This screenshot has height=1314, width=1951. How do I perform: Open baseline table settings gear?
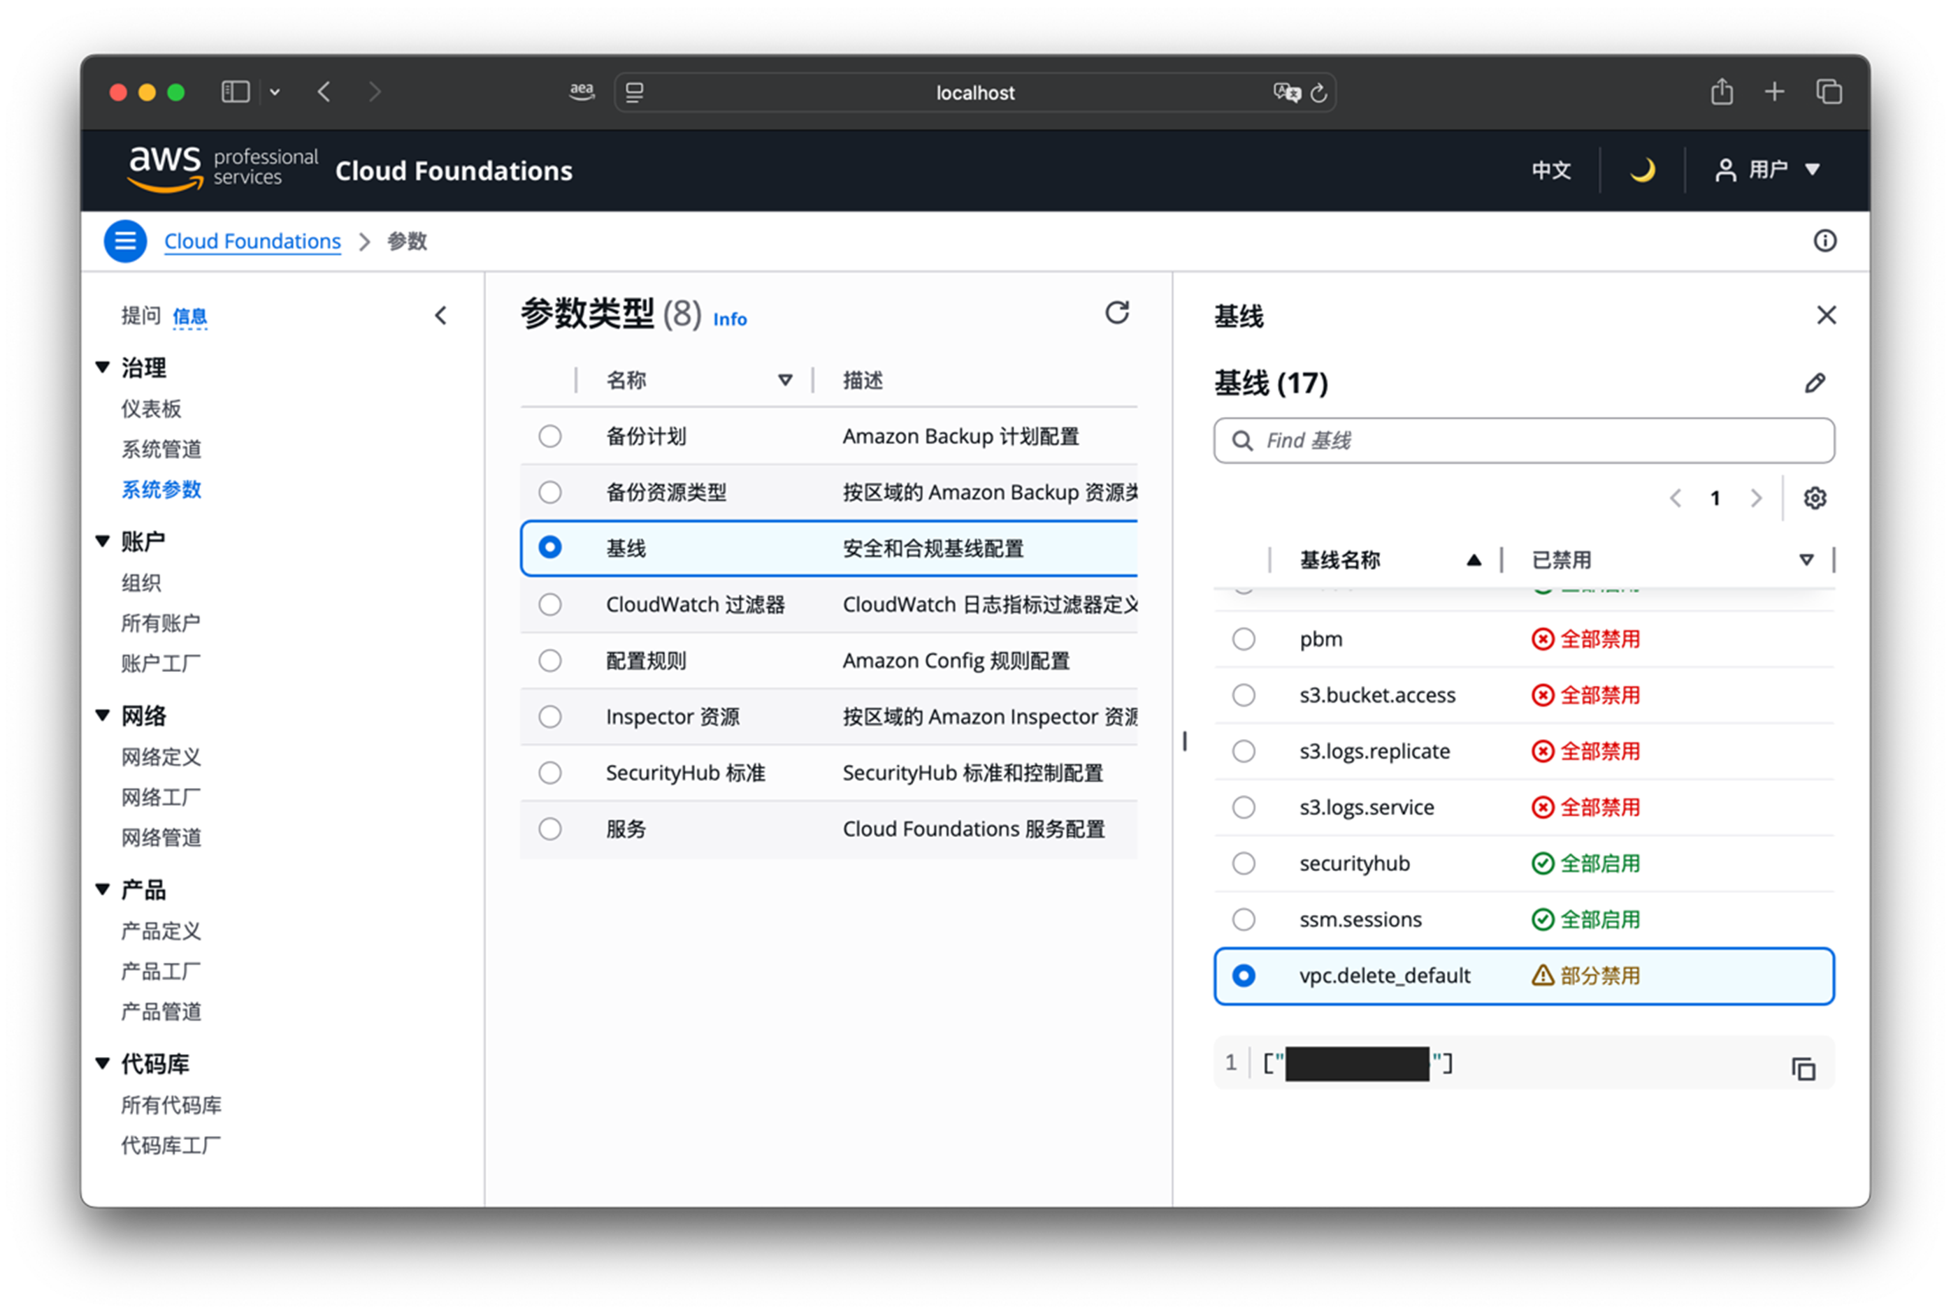pyautogui.click(x=1814, y=499)
